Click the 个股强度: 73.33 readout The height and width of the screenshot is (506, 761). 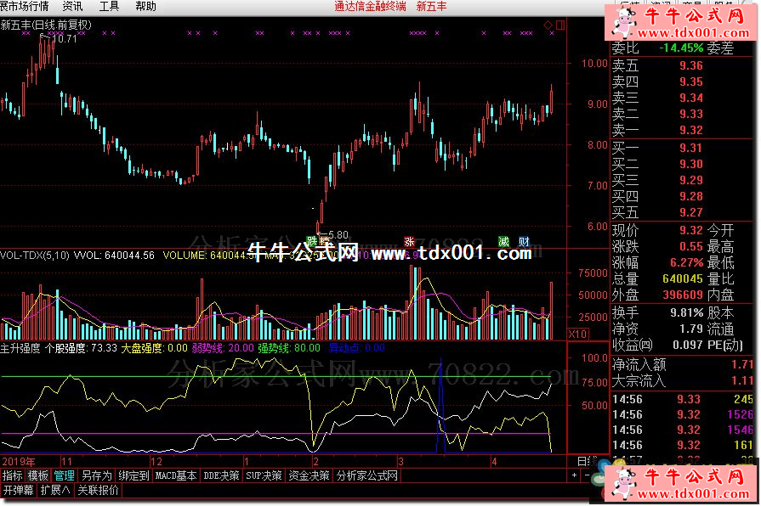(x=81, y=348)
